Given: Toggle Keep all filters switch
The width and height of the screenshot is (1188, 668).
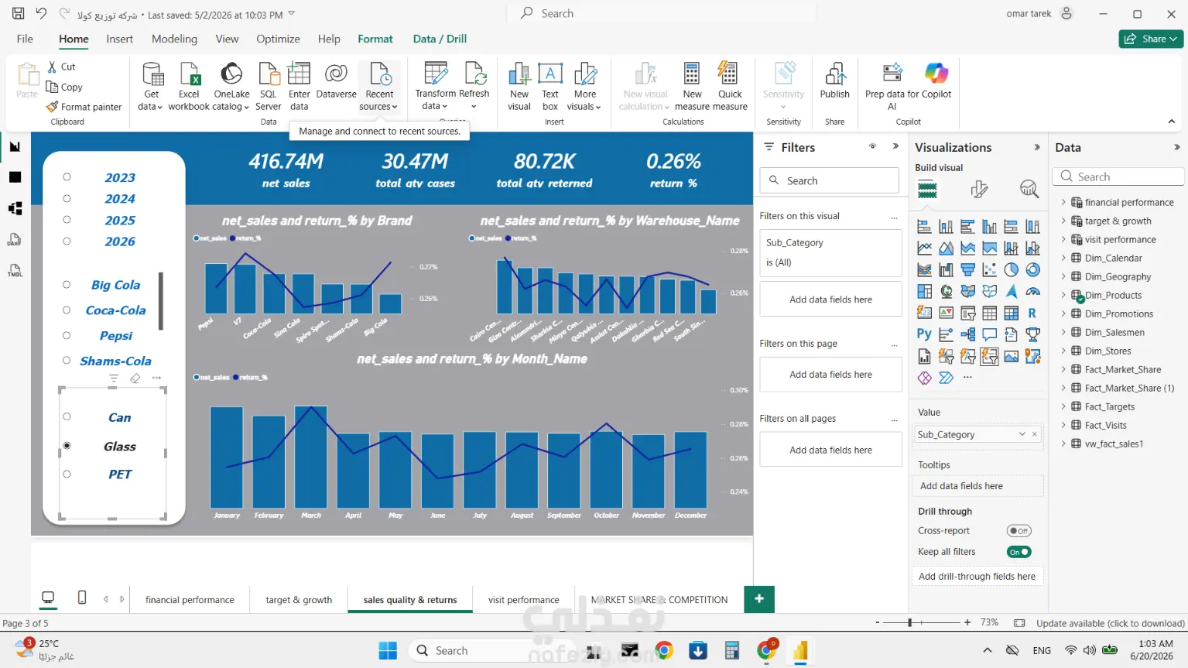Looking at the screenshot, I should pos(1019,552).
